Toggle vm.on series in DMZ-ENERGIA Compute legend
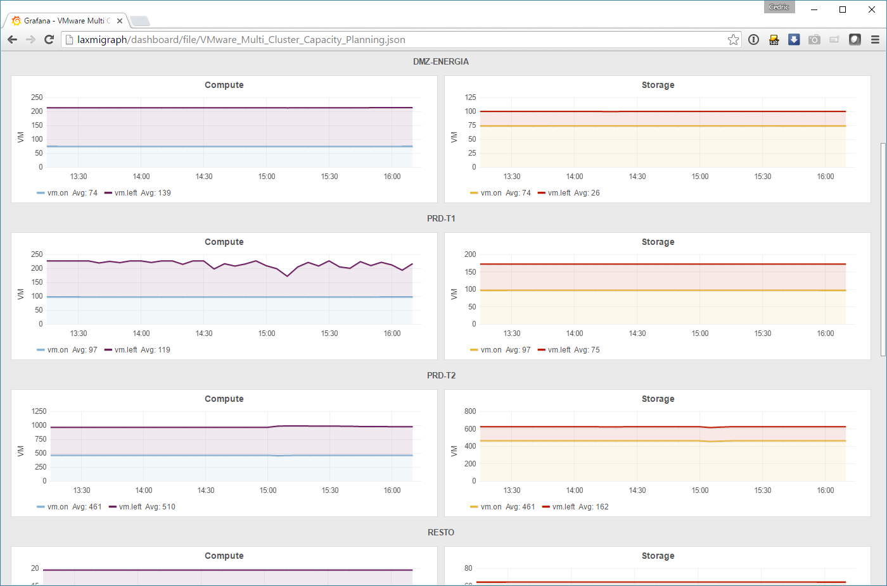The height and width of the screenshot is (586, 887). [58, 193]
